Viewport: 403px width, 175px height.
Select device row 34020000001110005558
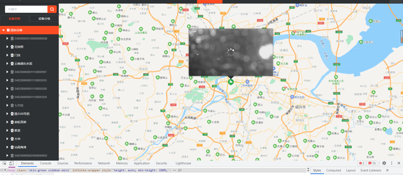(x=29, y=88)
